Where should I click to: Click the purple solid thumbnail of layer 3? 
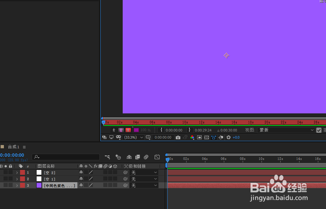click(x=39, y=185)
